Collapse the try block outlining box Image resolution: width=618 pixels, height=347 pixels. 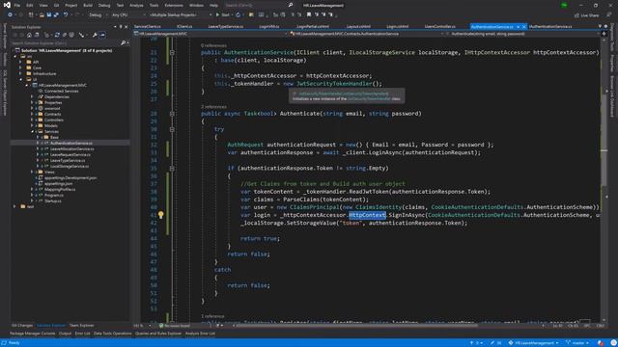[x=172, y=129]
